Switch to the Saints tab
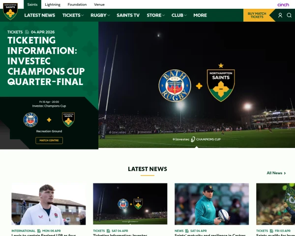This screenshot has height=236, width=295. (x=32, y=4)
